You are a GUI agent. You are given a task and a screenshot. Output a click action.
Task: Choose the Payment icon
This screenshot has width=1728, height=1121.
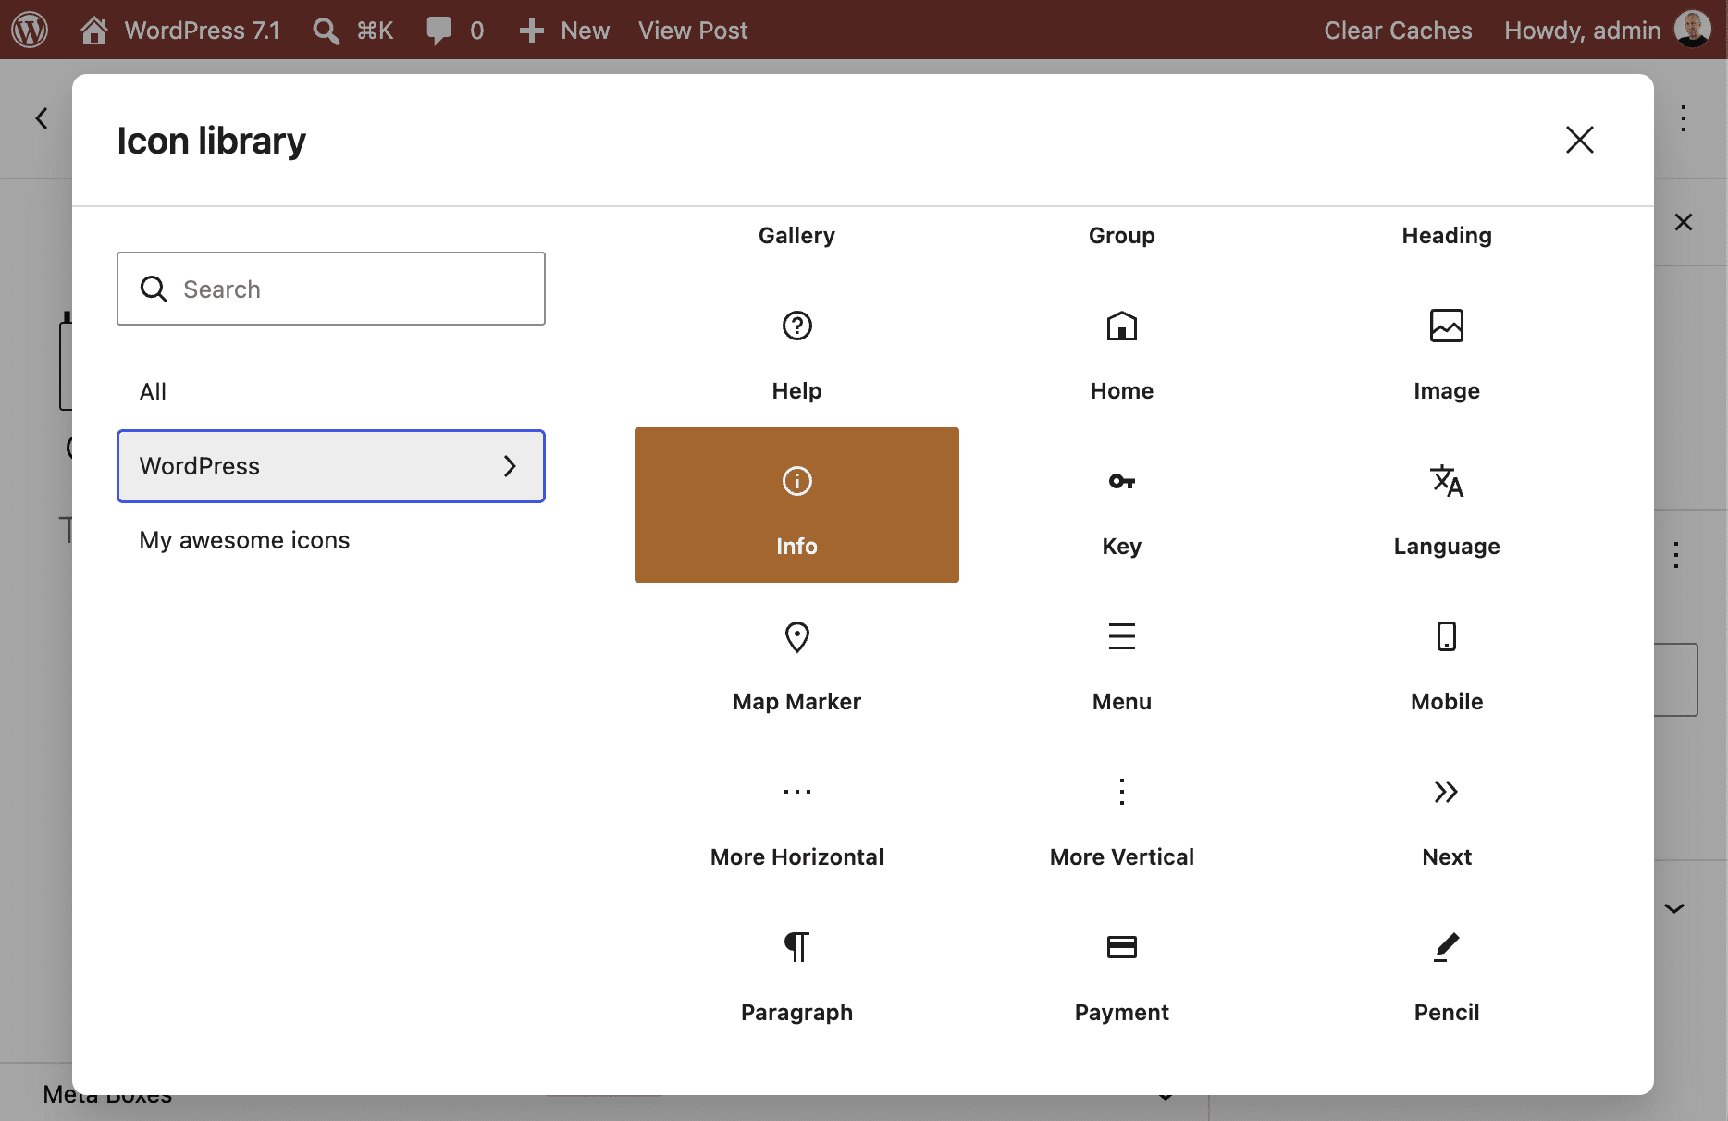pos(1121,971)
